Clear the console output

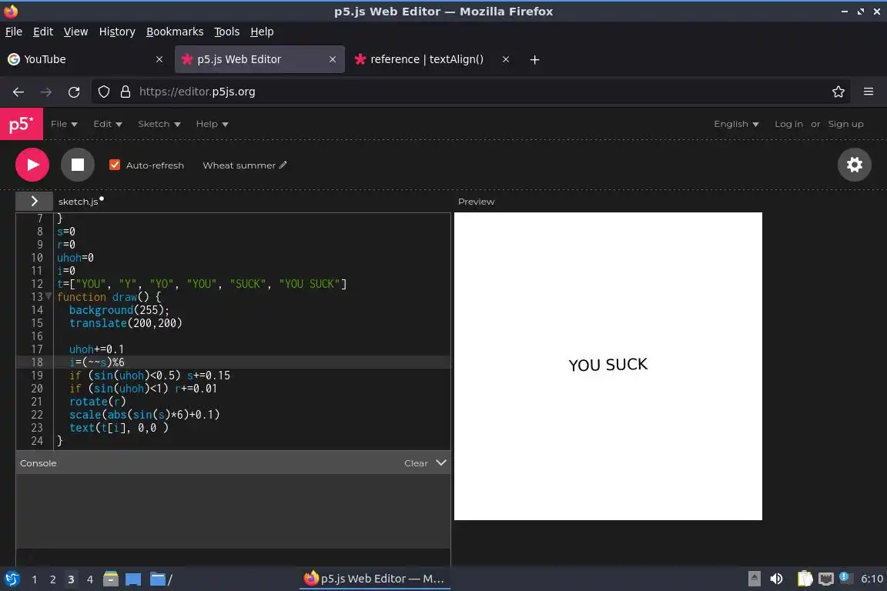coord(416,463)
